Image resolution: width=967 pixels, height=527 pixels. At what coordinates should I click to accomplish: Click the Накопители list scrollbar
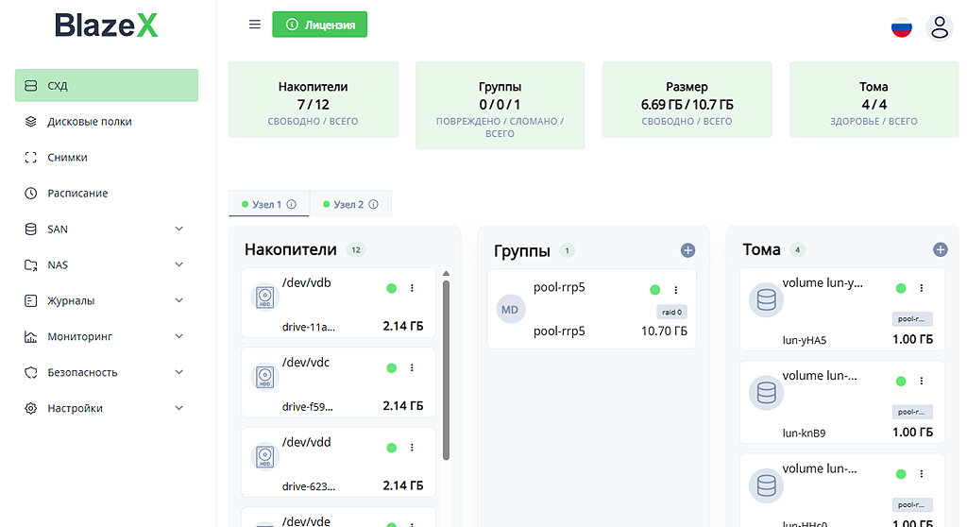(x=446, y=368)
